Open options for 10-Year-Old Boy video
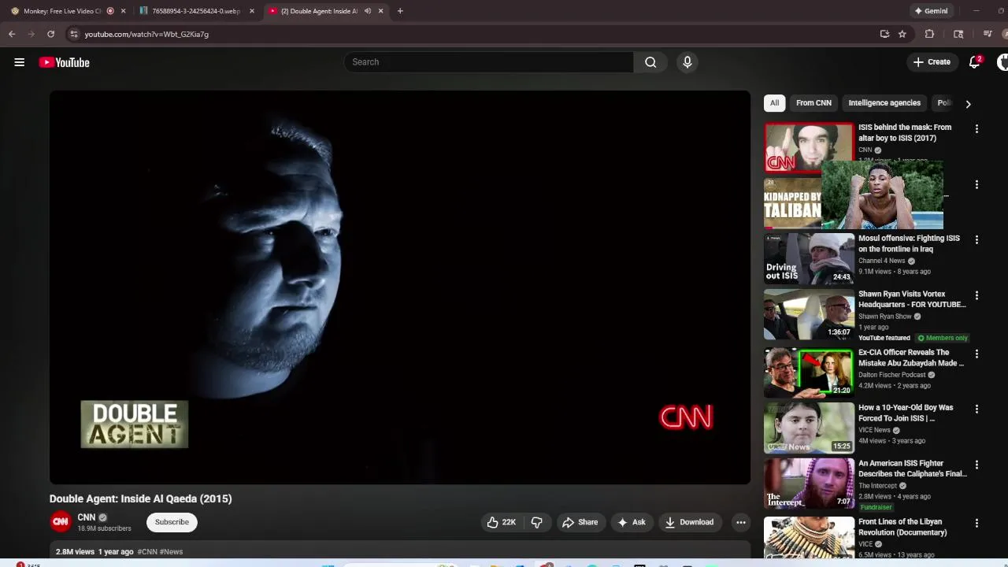Image resolution: width=1008 pixels, height=567 pixels. (976, 409)
